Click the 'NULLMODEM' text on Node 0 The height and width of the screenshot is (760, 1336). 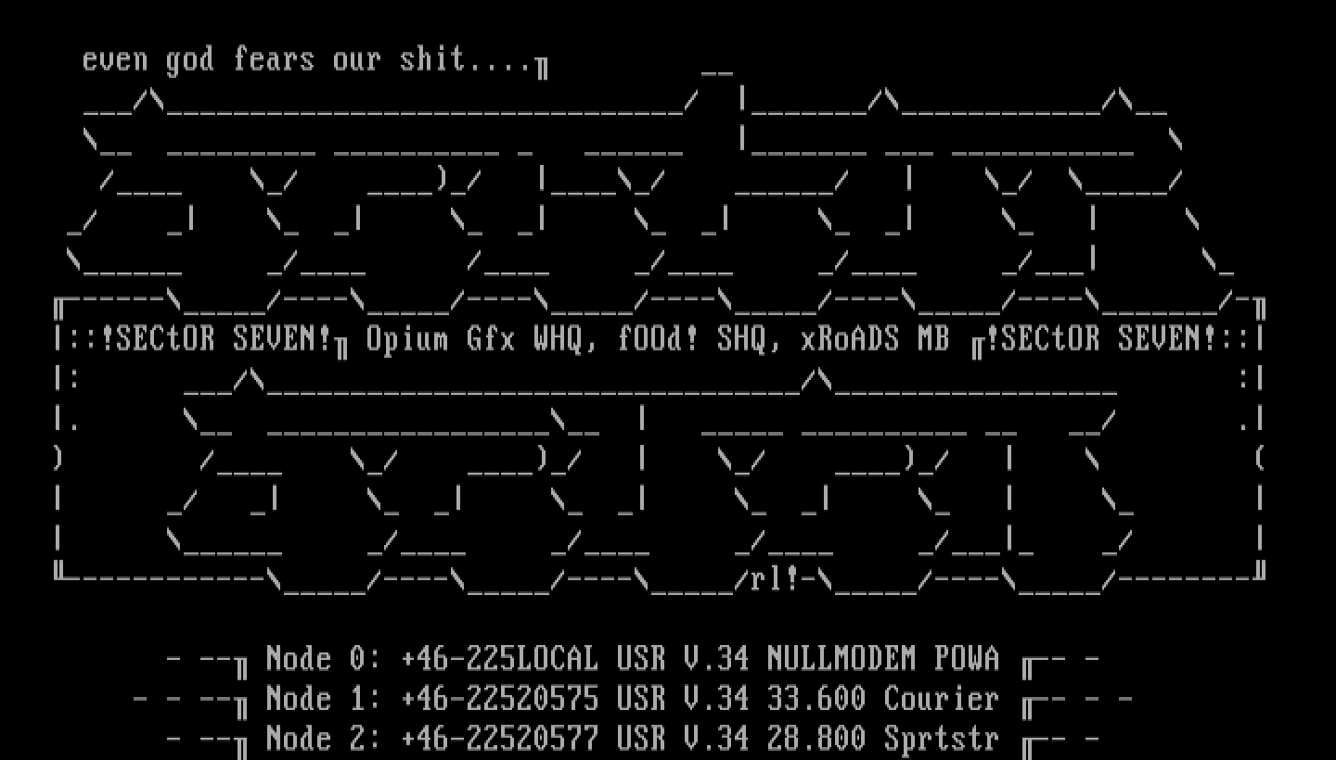(x=842, y=659)
